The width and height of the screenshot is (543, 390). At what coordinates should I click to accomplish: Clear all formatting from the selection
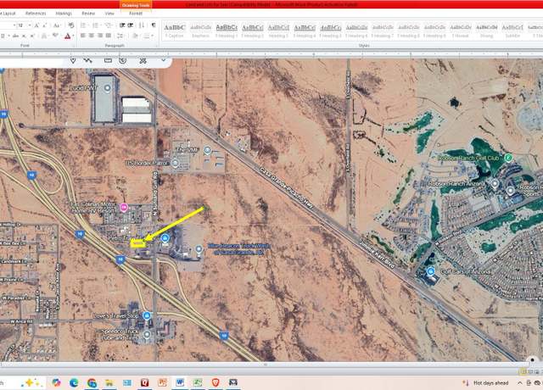coord(71,25)
